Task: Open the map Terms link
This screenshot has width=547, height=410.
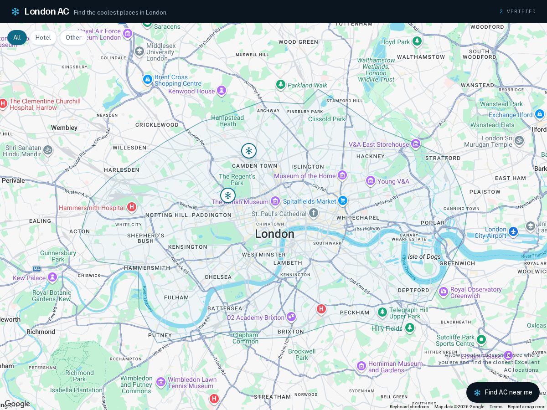Action: [x=496, y=407]
